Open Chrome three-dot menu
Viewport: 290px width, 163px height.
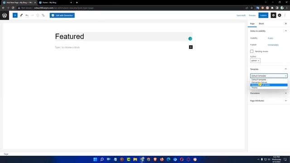point(287,8)
